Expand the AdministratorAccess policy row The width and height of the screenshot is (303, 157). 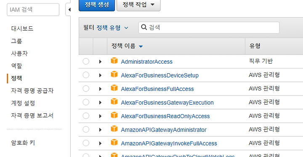tap(100, 62)
